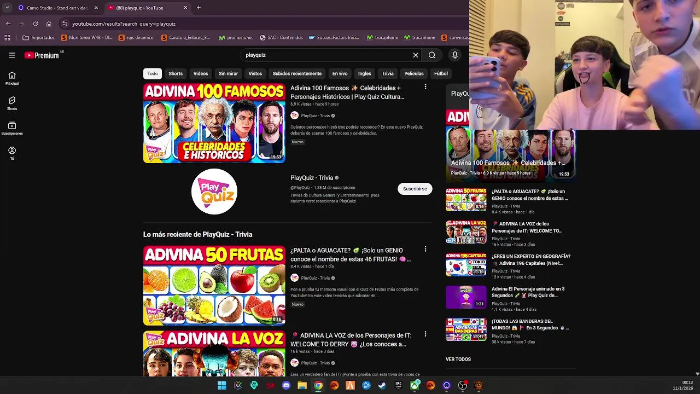The height and width of the screenshot is (394, 700).
Task: Select the Inglés filter chip
Action: (365, 73)
